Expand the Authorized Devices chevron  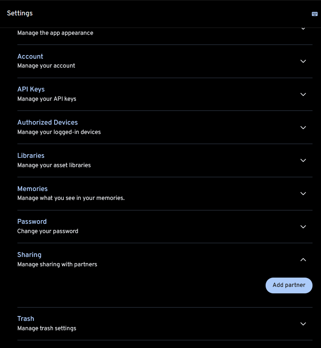point(303,127)
